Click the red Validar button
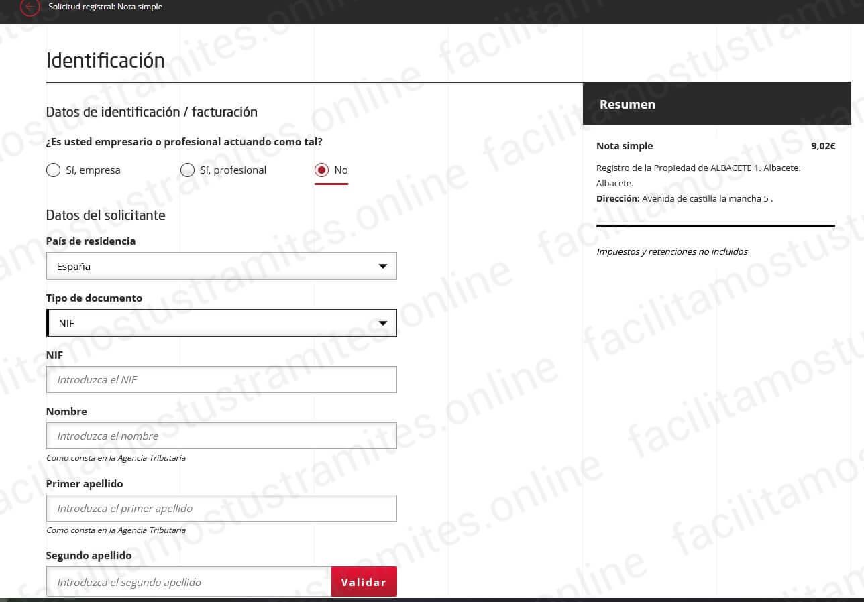The image size is (864, 602). point(364,581)
